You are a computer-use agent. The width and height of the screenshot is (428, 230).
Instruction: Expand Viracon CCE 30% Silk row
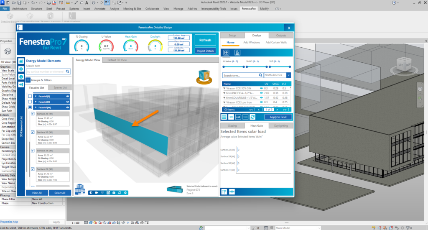[224, 89]
